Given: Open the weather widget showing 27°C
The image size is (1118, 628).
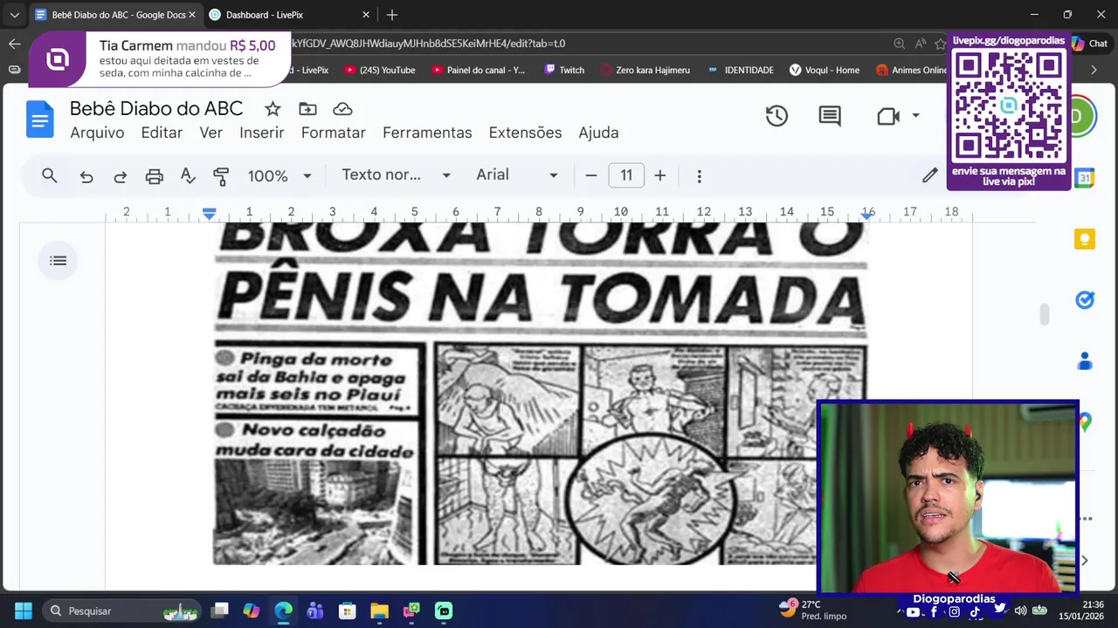Looking at the screenshot, I should [814, 610].
